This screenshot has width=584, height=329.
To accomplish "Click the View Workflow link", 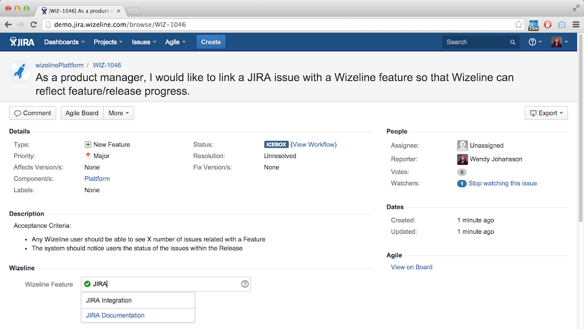I will pos(313,144).
